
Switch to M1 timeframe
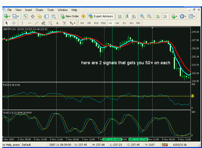click(x=82, y=23)
